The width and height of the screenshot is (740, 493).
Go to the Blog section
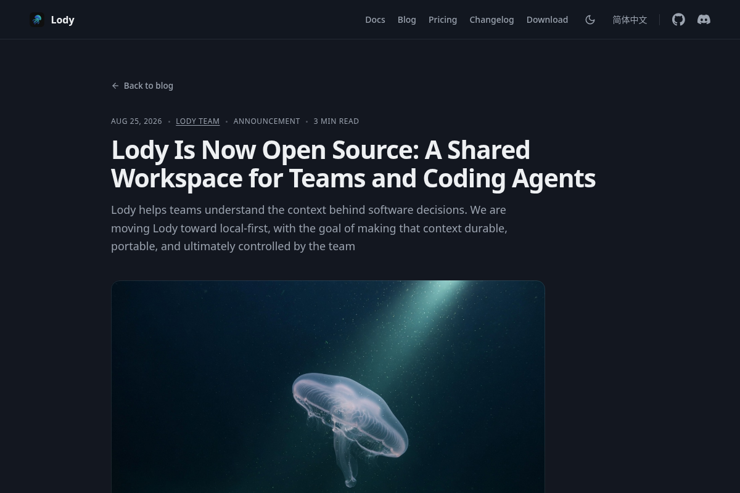tap(407, 20)
